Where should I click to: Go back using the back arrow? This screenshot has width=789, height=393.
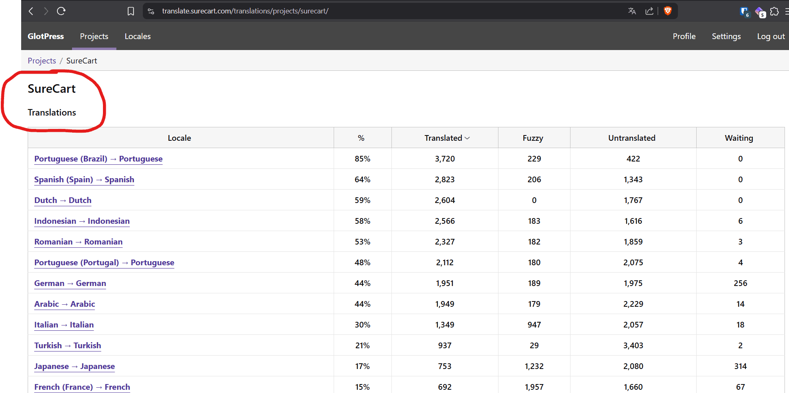(31, 11)
